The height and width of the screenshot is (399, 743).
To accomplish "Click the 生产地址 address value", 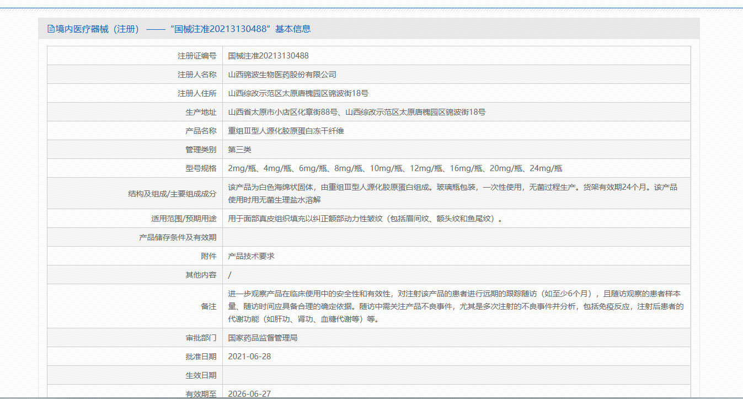I will (356, 112).
